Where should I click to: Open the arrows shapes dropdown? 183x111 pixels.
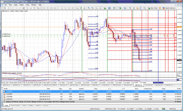[39, 8]
